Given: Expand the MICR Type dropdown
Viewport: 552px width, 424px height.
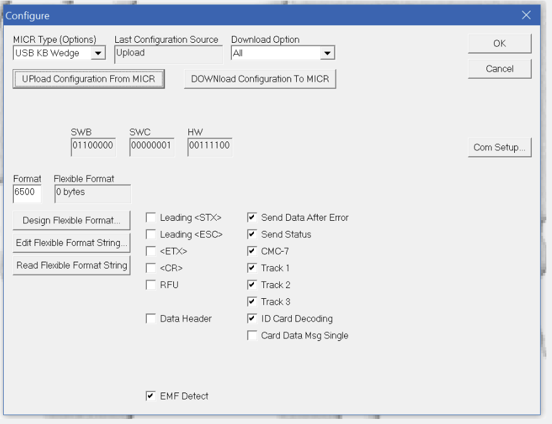Looking at the screenshot, I should point(98,53).
